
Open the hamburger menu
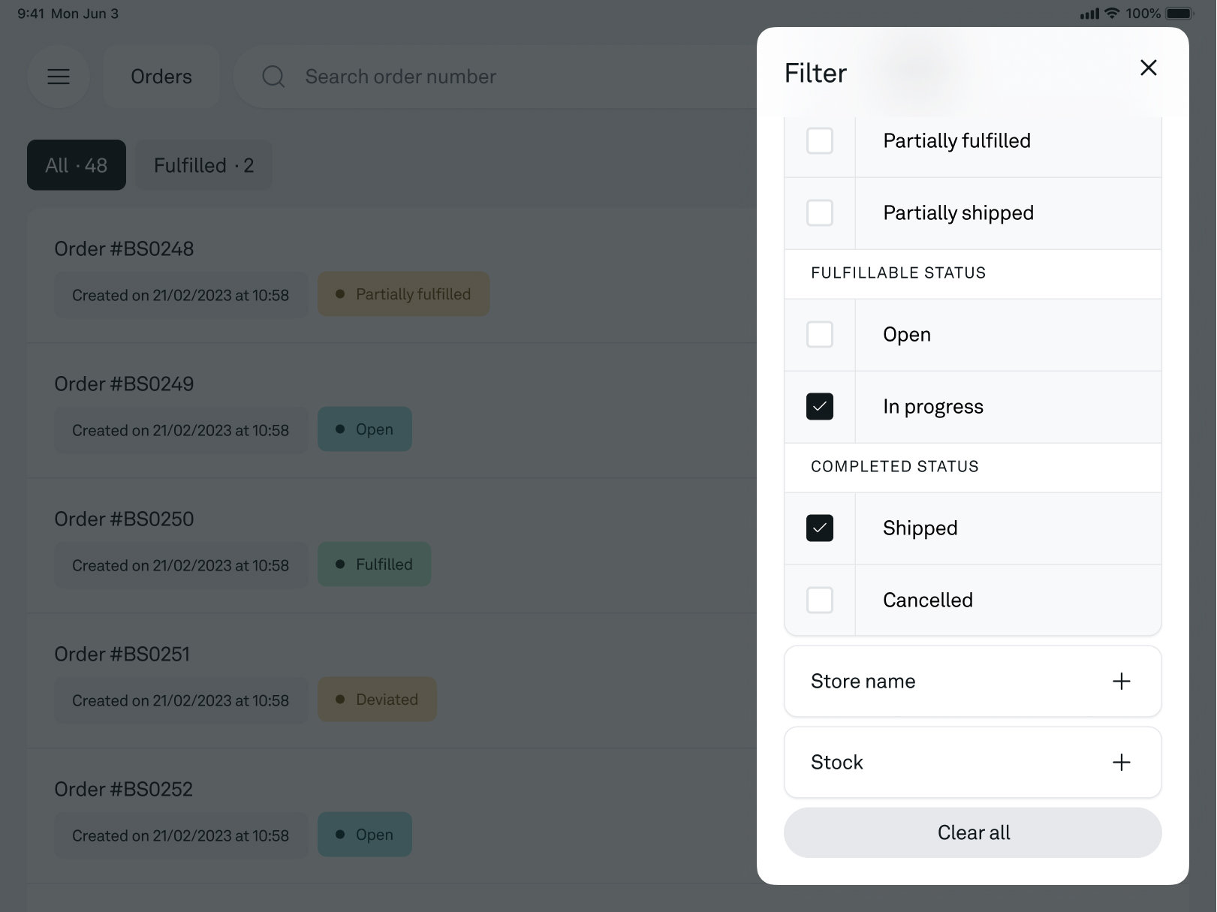click(x=59, y=77)
